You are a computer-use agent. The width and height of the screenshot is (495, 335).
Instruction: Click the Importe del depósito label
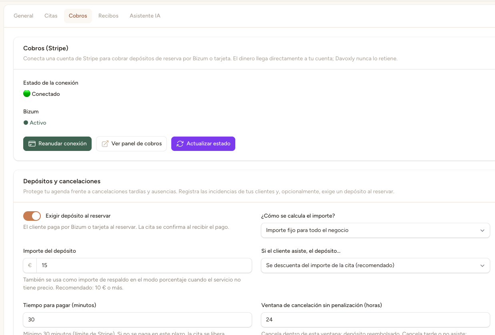(50, 251)
